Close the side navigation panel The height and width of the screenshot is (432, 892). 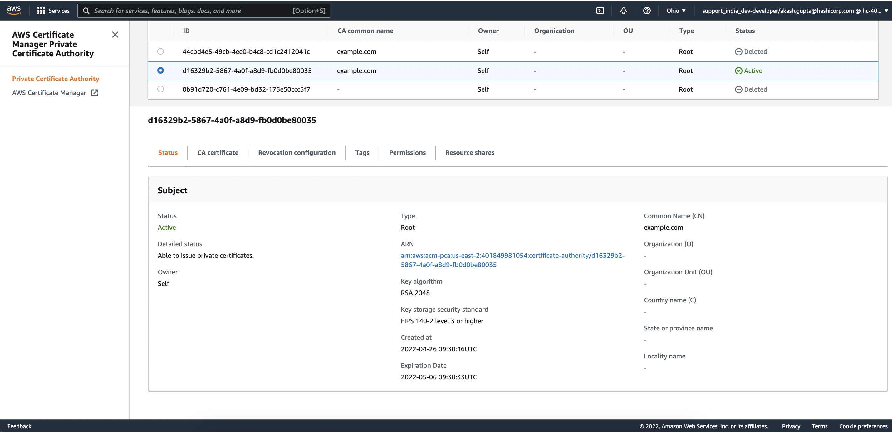[115, 35]
